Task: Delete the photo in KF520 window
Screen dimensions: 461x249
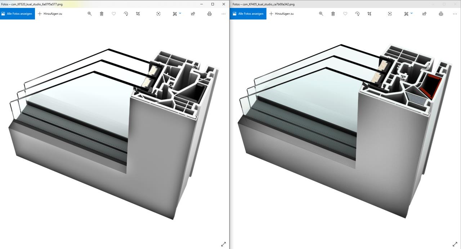Action: (102, 14)
